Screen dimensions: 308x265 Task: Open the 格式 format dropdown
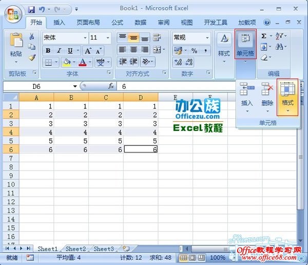coord(287,98)
